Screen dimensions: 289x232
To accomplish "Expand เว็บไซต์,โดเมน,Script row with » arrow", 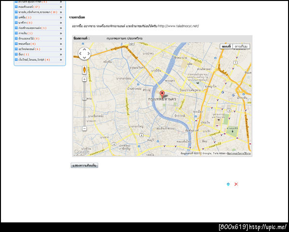I will (61, 60).
